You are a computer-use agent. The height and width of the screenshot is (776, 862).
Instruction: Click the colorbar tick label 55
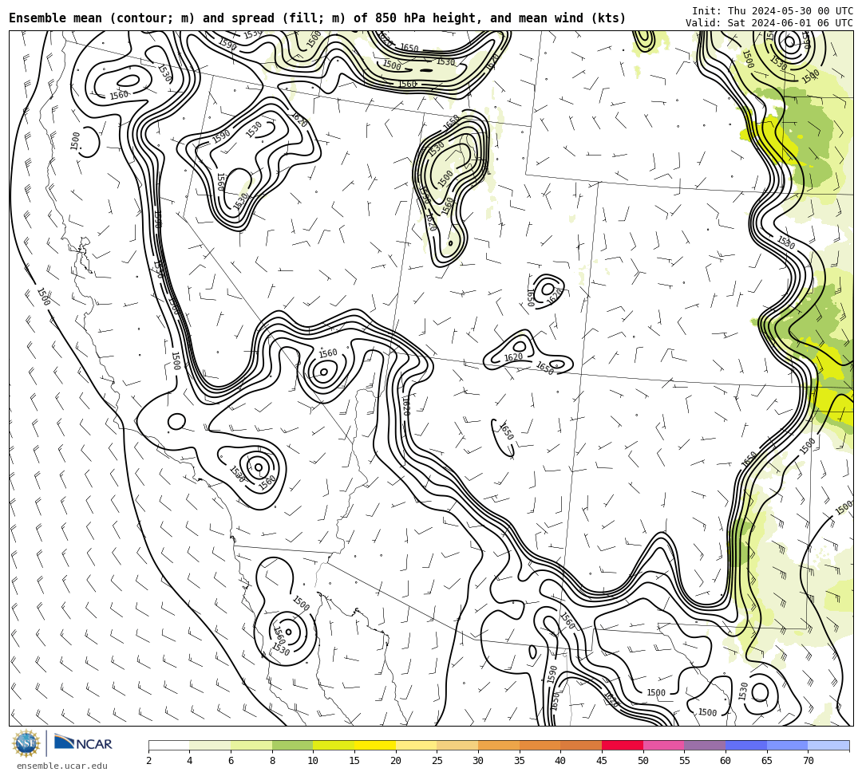click(x=685, y=761)
